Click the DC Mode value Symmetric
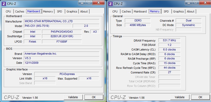The height and width of the screenshot is (102, 211). (188, 25)
